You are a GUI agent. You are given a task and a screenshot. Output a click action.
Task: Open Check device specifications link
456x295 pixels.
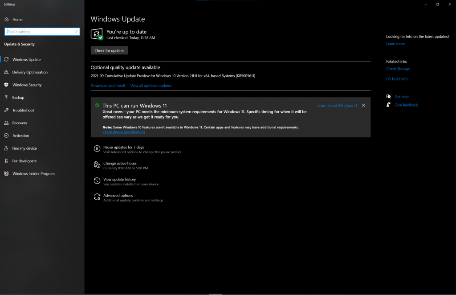pyautogui.click(x=123, y=132)
